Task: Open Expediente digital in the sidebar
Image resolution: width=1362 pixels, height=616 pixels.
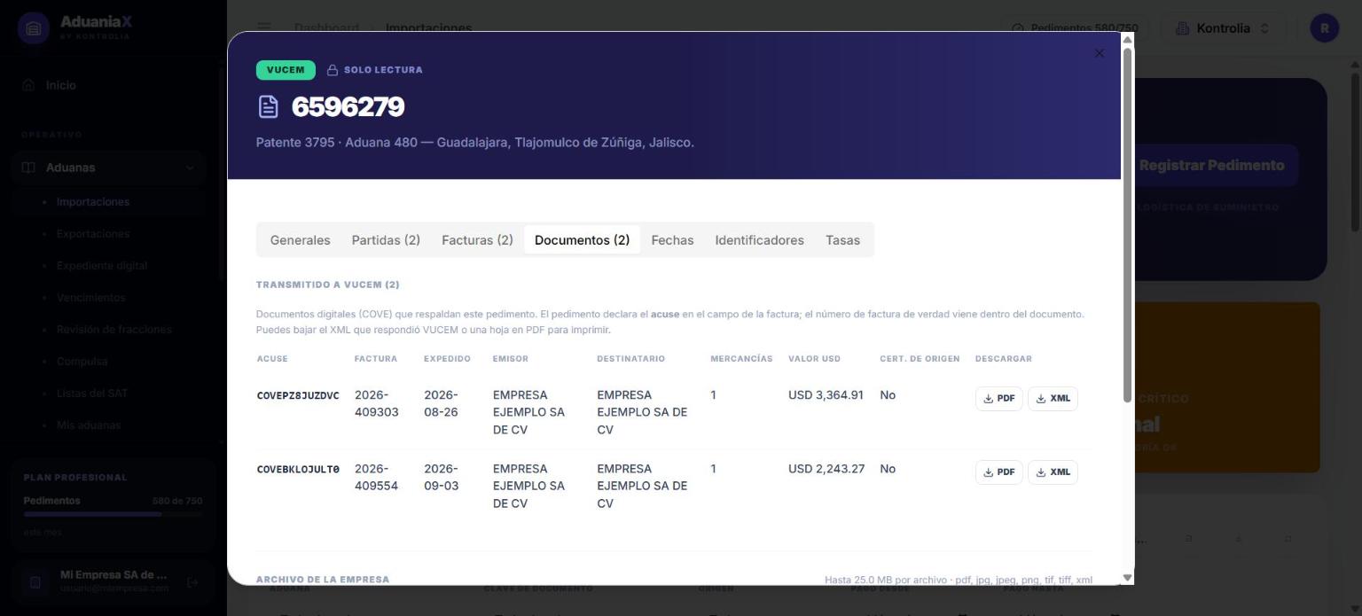Action: [102, 266]
